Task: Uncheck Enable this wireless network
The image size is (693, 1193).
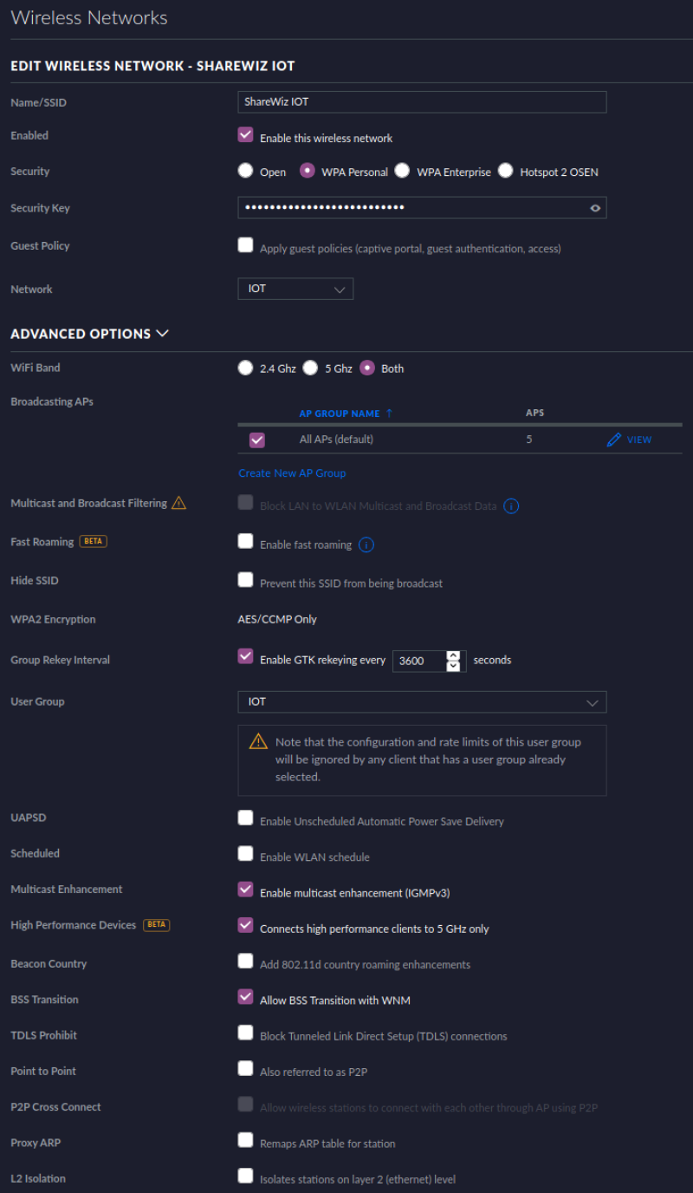Action: 245,136
